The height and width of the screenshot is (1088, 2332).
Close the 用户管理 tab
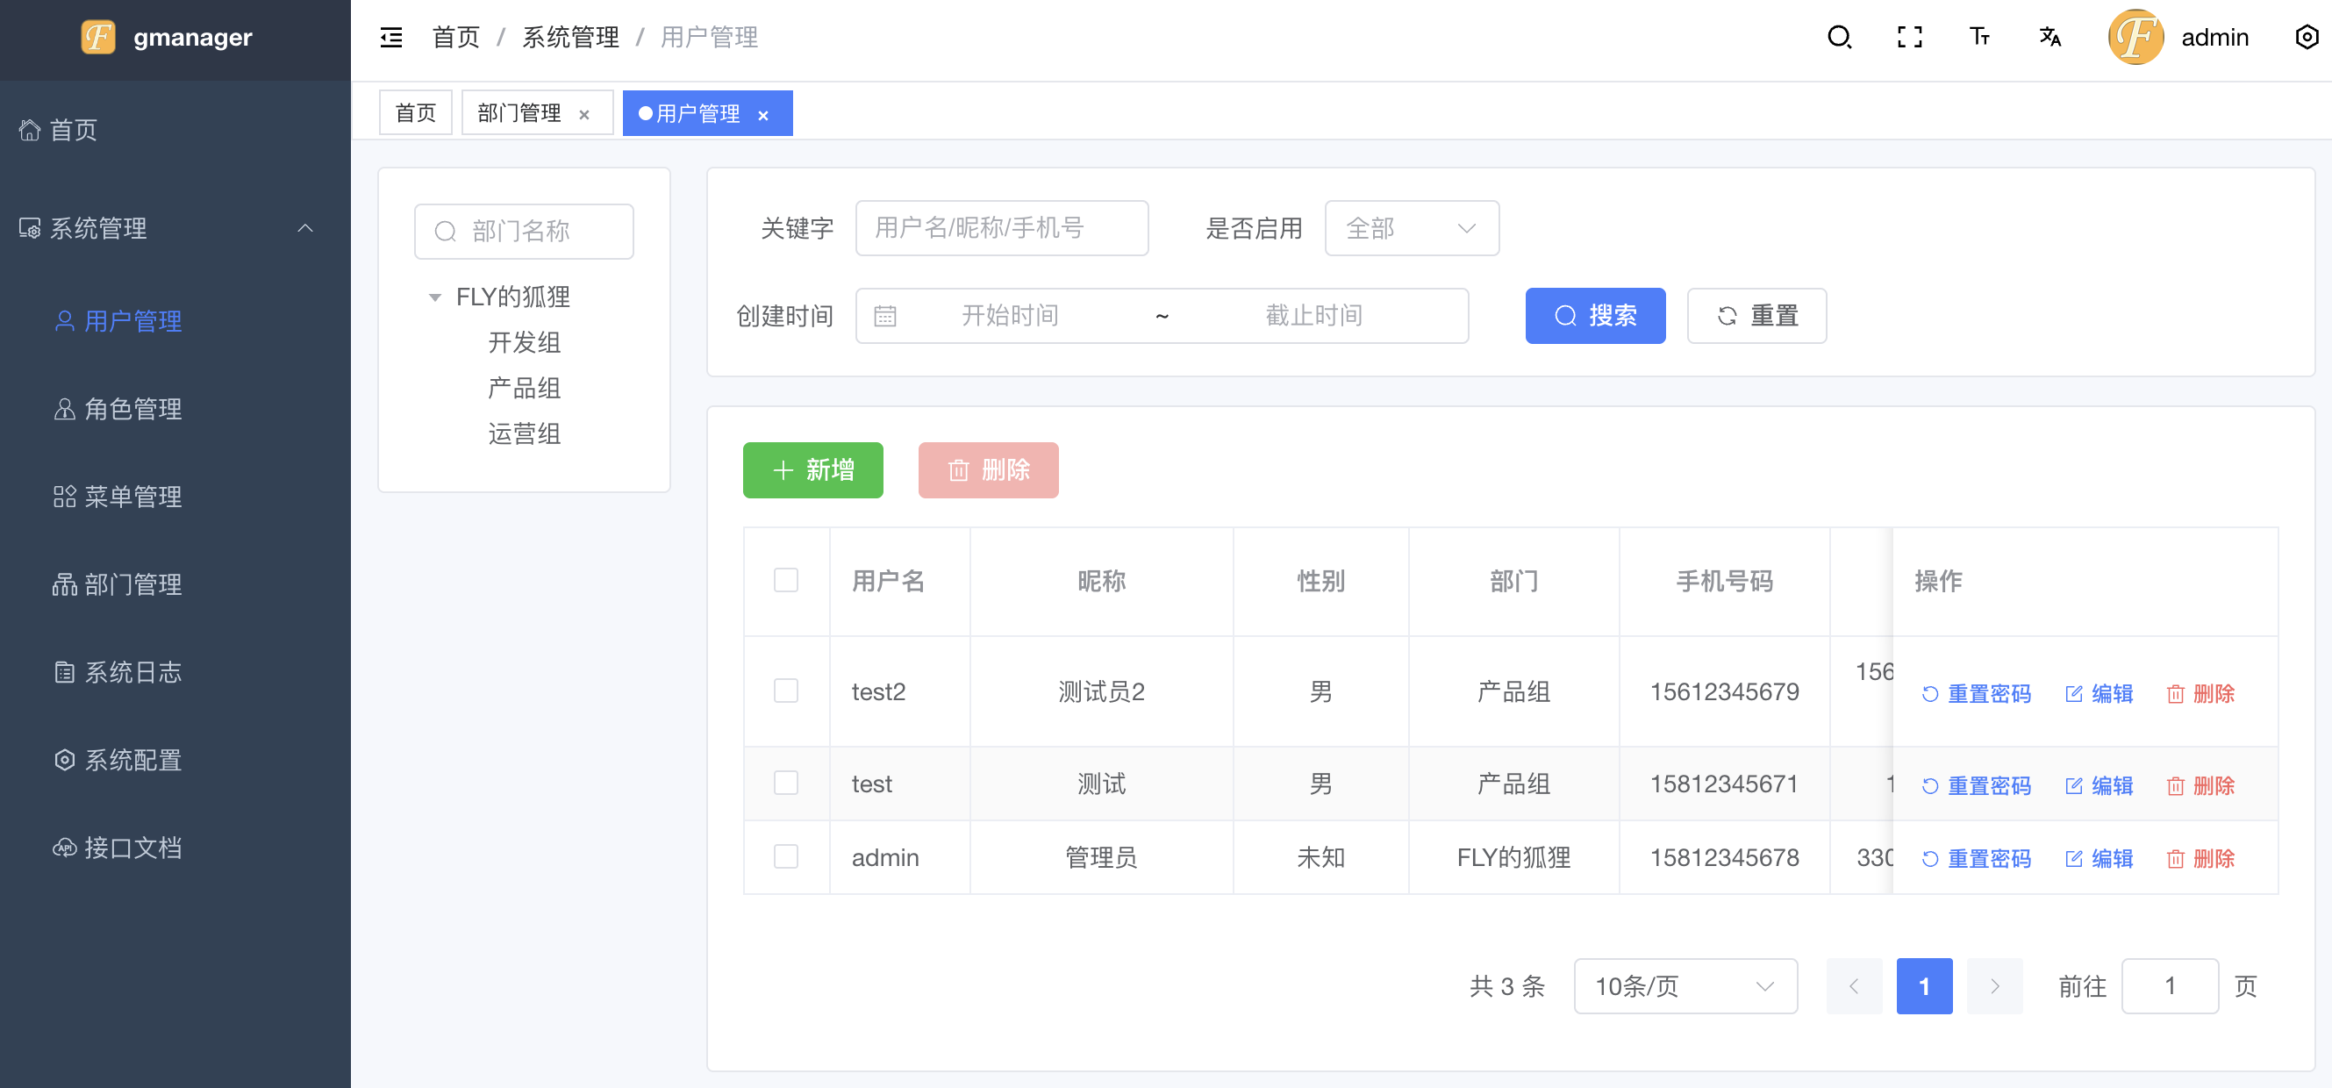click(x=763, y=115)
